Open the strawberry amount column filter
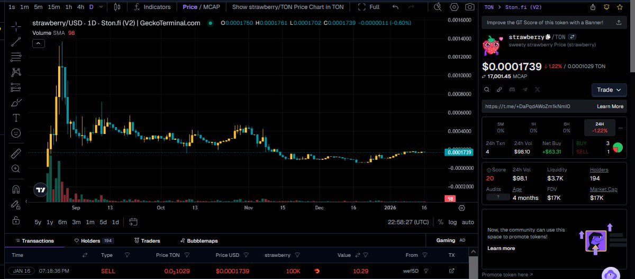635x279 pixels. point(297,255)
